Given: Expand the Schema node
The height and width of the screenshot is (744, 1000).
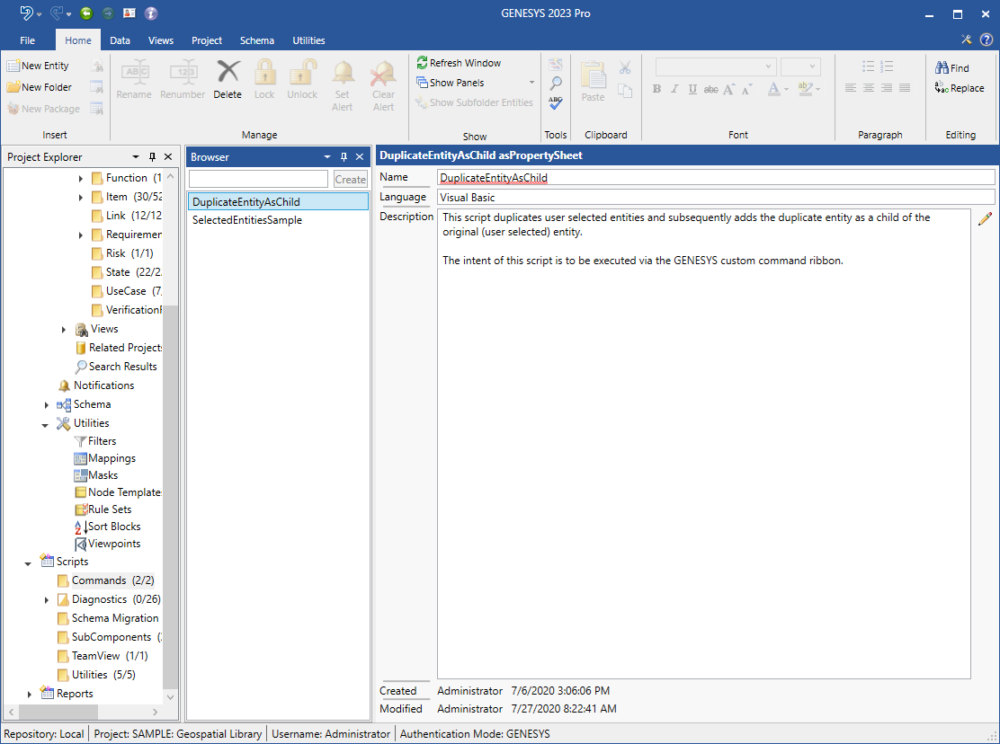Looking at the screenshot, I should 46,404.
